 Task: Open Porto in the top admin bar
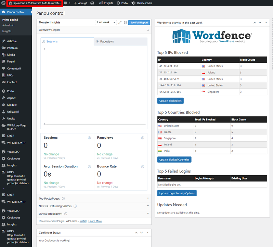pyautogui.click(x=122, y=3)
